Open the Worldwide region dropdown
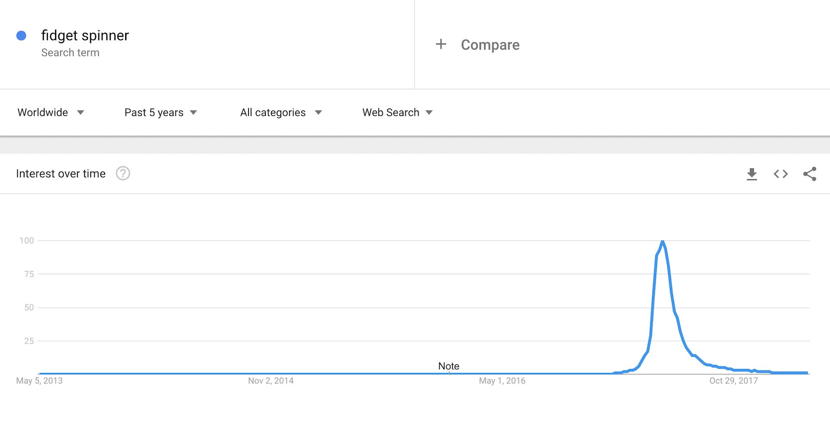This screenshot has height=428, width=830. click(x=51, y=113)
